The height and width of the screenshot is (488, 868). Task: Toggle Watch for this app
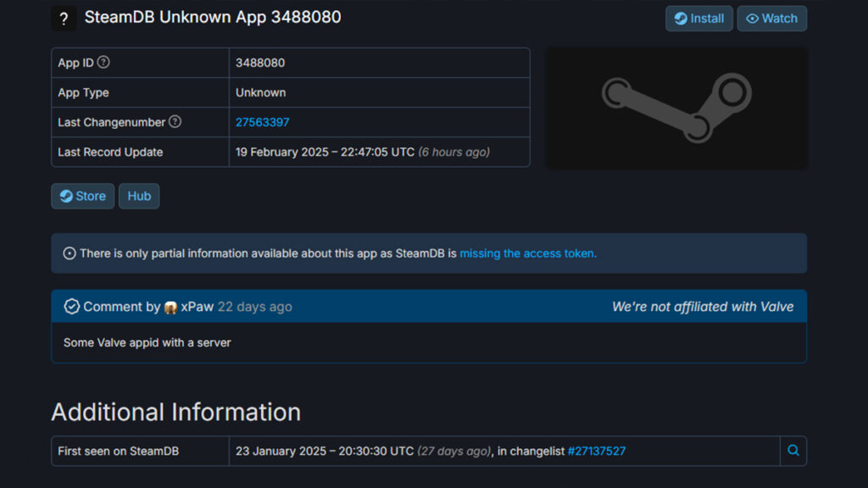[x=771, y=19]
